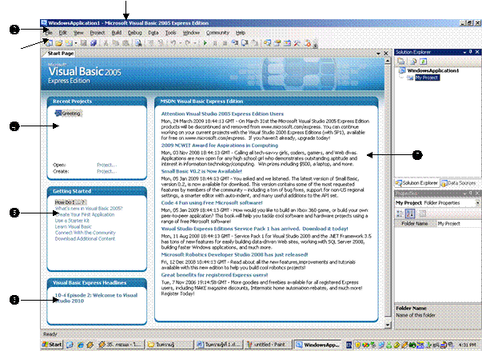Click the green Start Debugging icon
Viewport: 482px width, 351px height.
click(x=205, y=43)
